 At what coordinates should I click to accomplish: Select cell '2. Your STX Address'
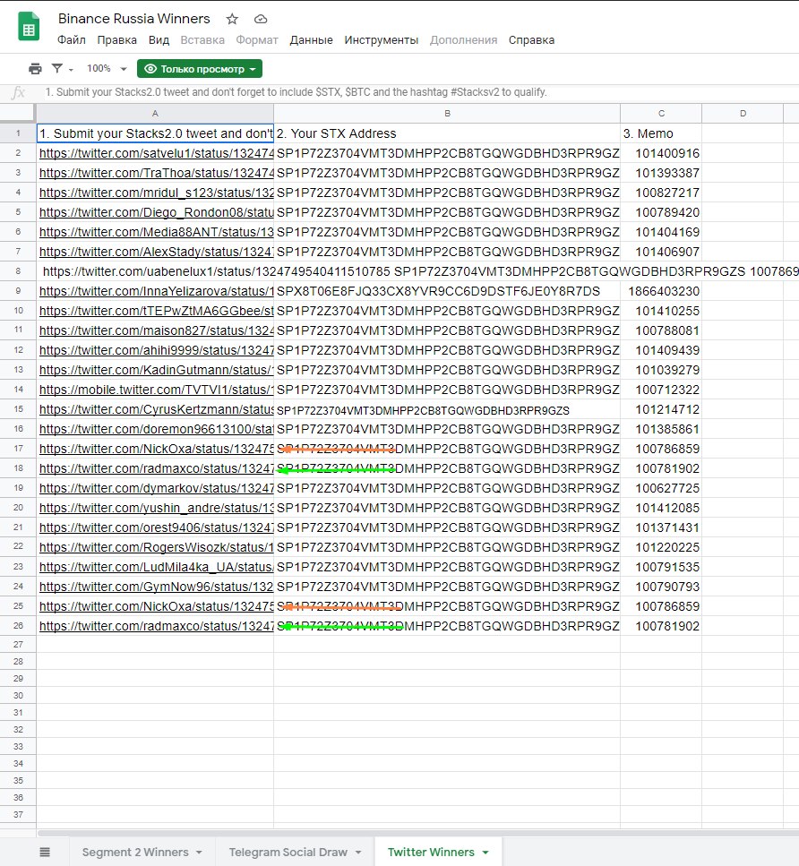coord(447,133)
